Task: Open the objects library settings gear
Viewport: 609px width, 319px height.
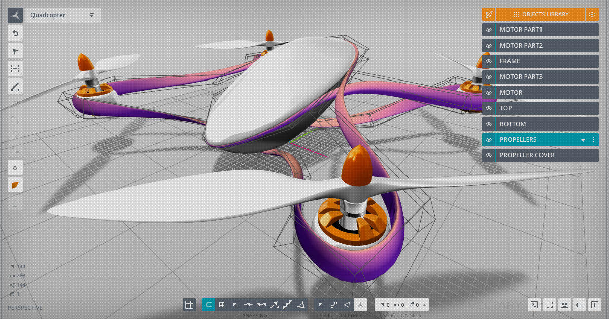Action: pos(592,14)
